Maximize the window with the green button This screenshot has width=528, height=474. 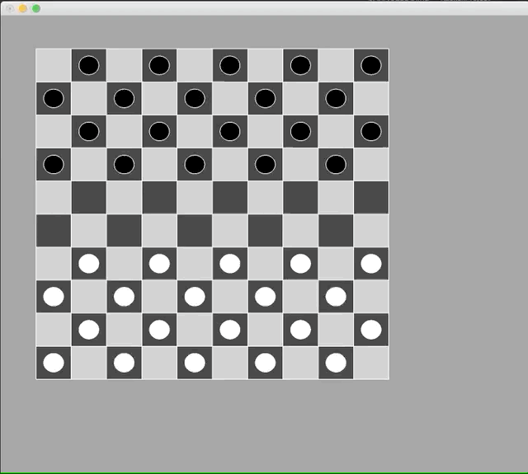(x=36, y=8)
